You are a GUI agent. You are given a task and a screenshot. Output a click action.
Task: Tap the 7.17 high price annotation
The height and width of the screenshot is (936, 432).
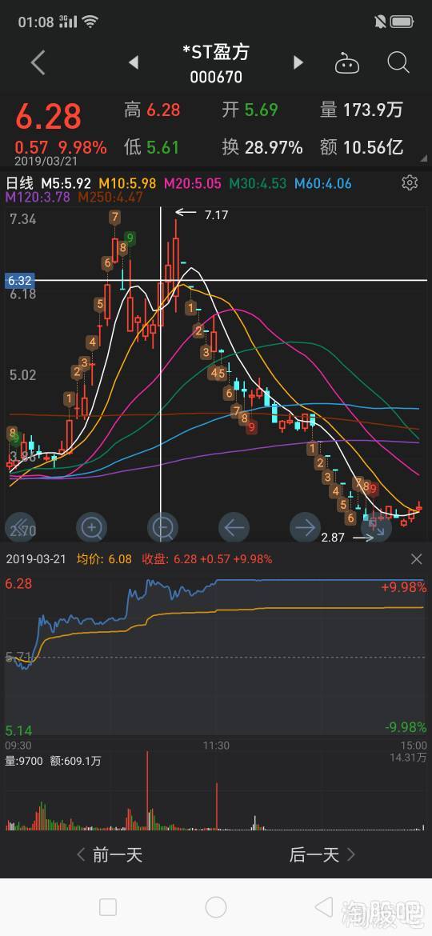pyautogui.click(x=216, y=214)
